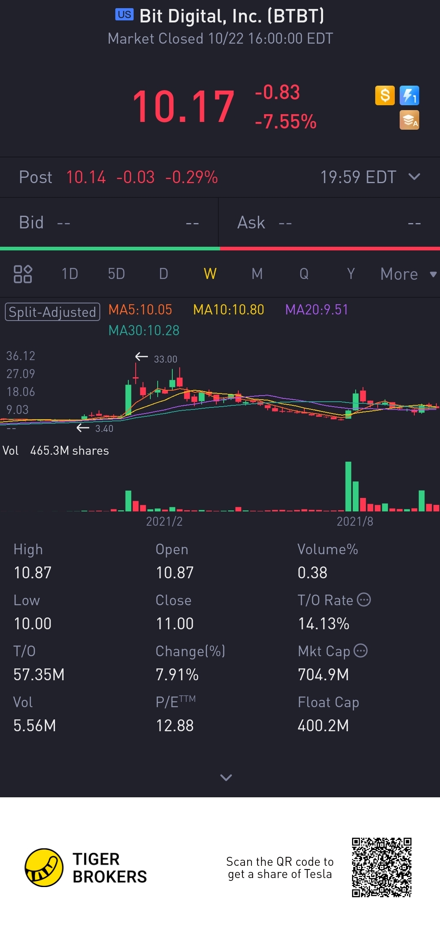This screenshot has height=938, width=440.
Task: Tap the red ask ratio bar
Action: pos(330,248)
